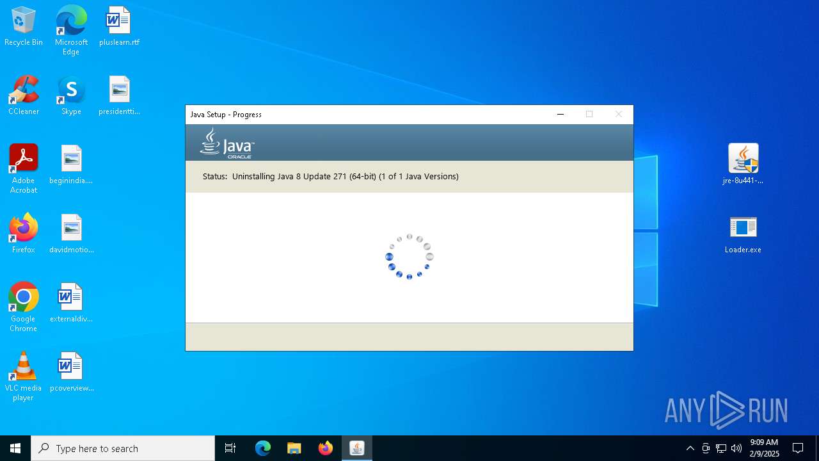
Task: Open the volume control tray icon
Action: (x=736, y=448)
